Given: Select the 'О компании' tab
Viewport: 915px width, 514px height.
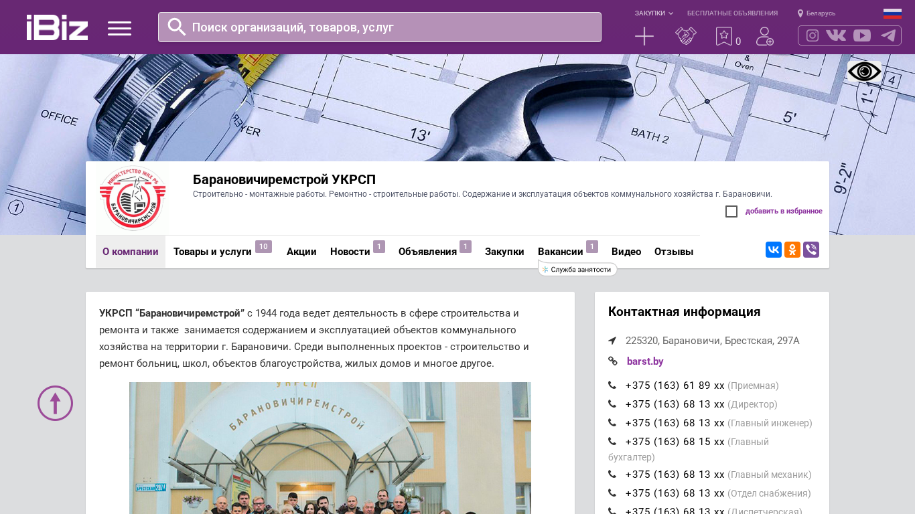Looking at the screenshot, I should click(x=131, y=252).
